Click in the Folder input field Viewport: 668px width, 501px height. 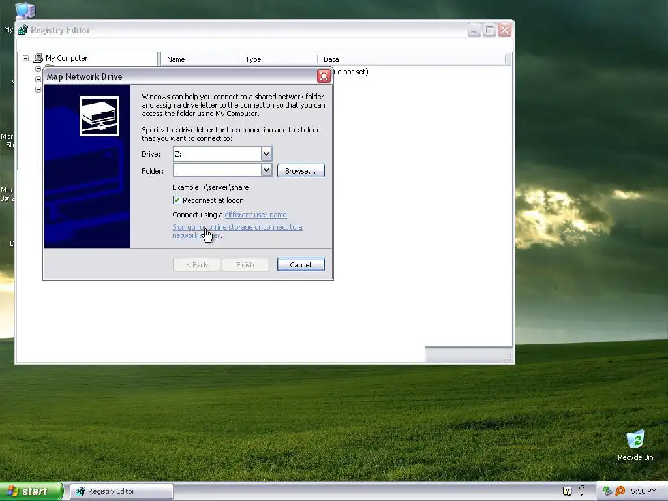[217, 170]
